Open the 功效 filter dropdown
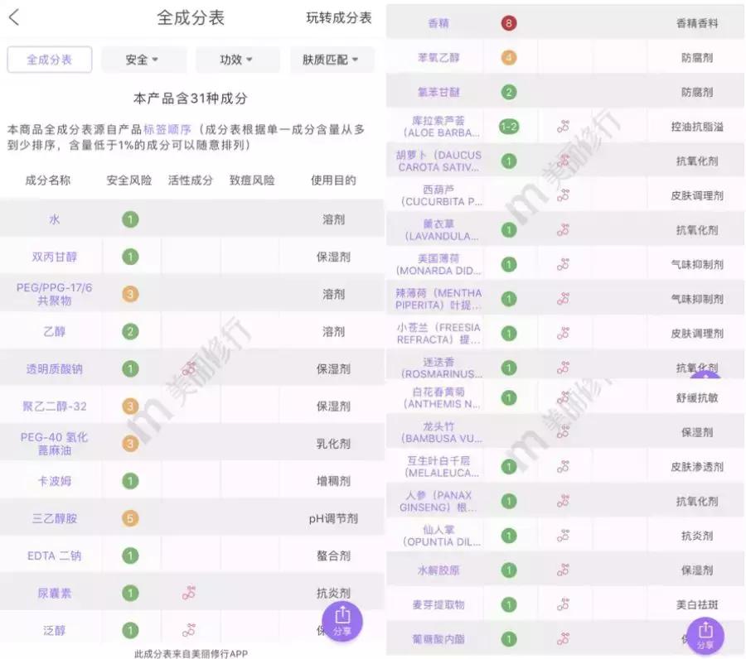The width and height of the screenshot is (746, 659). (x=232, y=60)
